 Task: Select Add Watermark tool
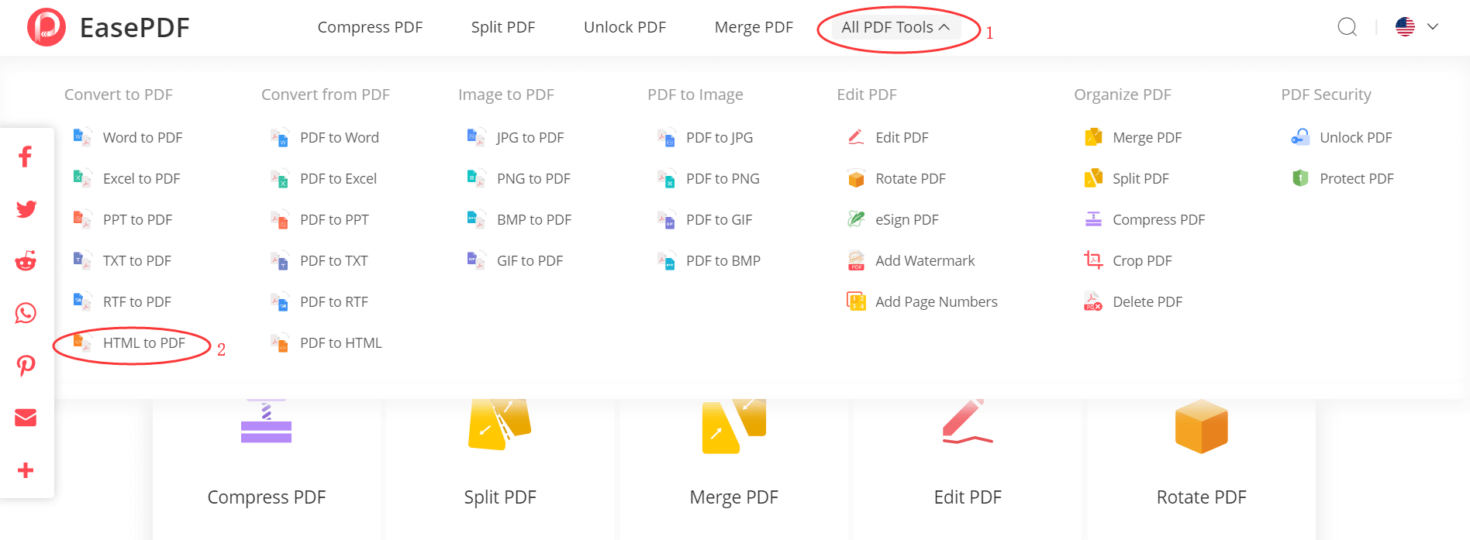[x=924, y=260]
